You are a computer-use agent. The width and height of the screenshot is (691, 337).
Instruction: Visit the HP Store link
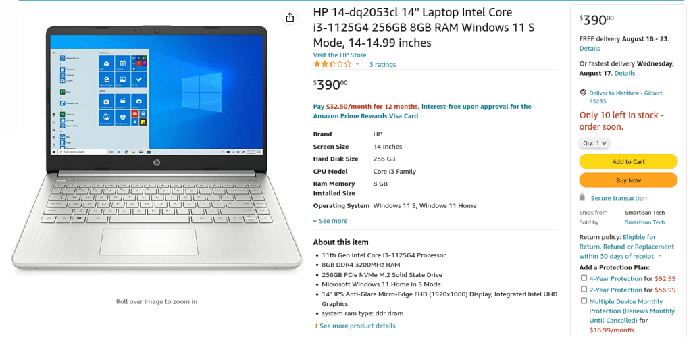pyautogui.click(x=340, y=55)
